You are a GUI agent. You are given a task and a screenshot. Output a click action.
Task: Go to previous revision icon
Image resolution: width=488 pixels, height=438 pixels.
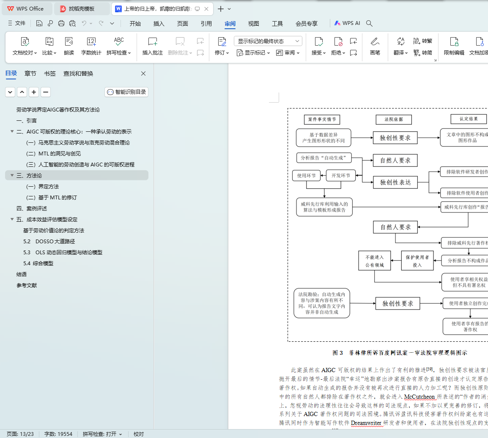pos(353,41)
